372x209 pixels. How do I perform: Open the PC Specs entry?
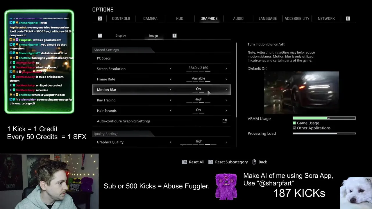[162, 58]
